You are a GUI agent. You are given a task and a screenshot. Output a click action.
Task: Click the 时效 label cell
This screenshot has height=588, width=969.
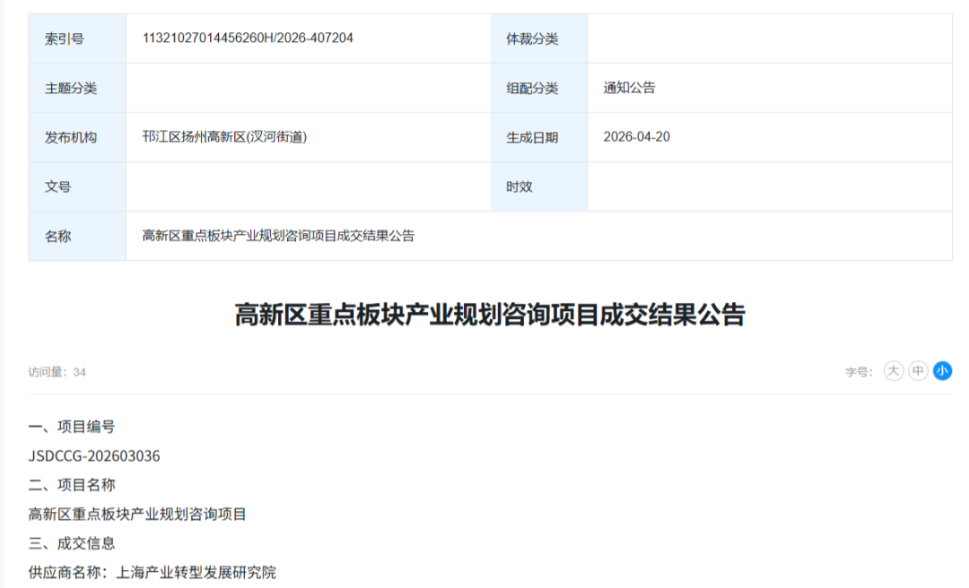pos(539,186)
